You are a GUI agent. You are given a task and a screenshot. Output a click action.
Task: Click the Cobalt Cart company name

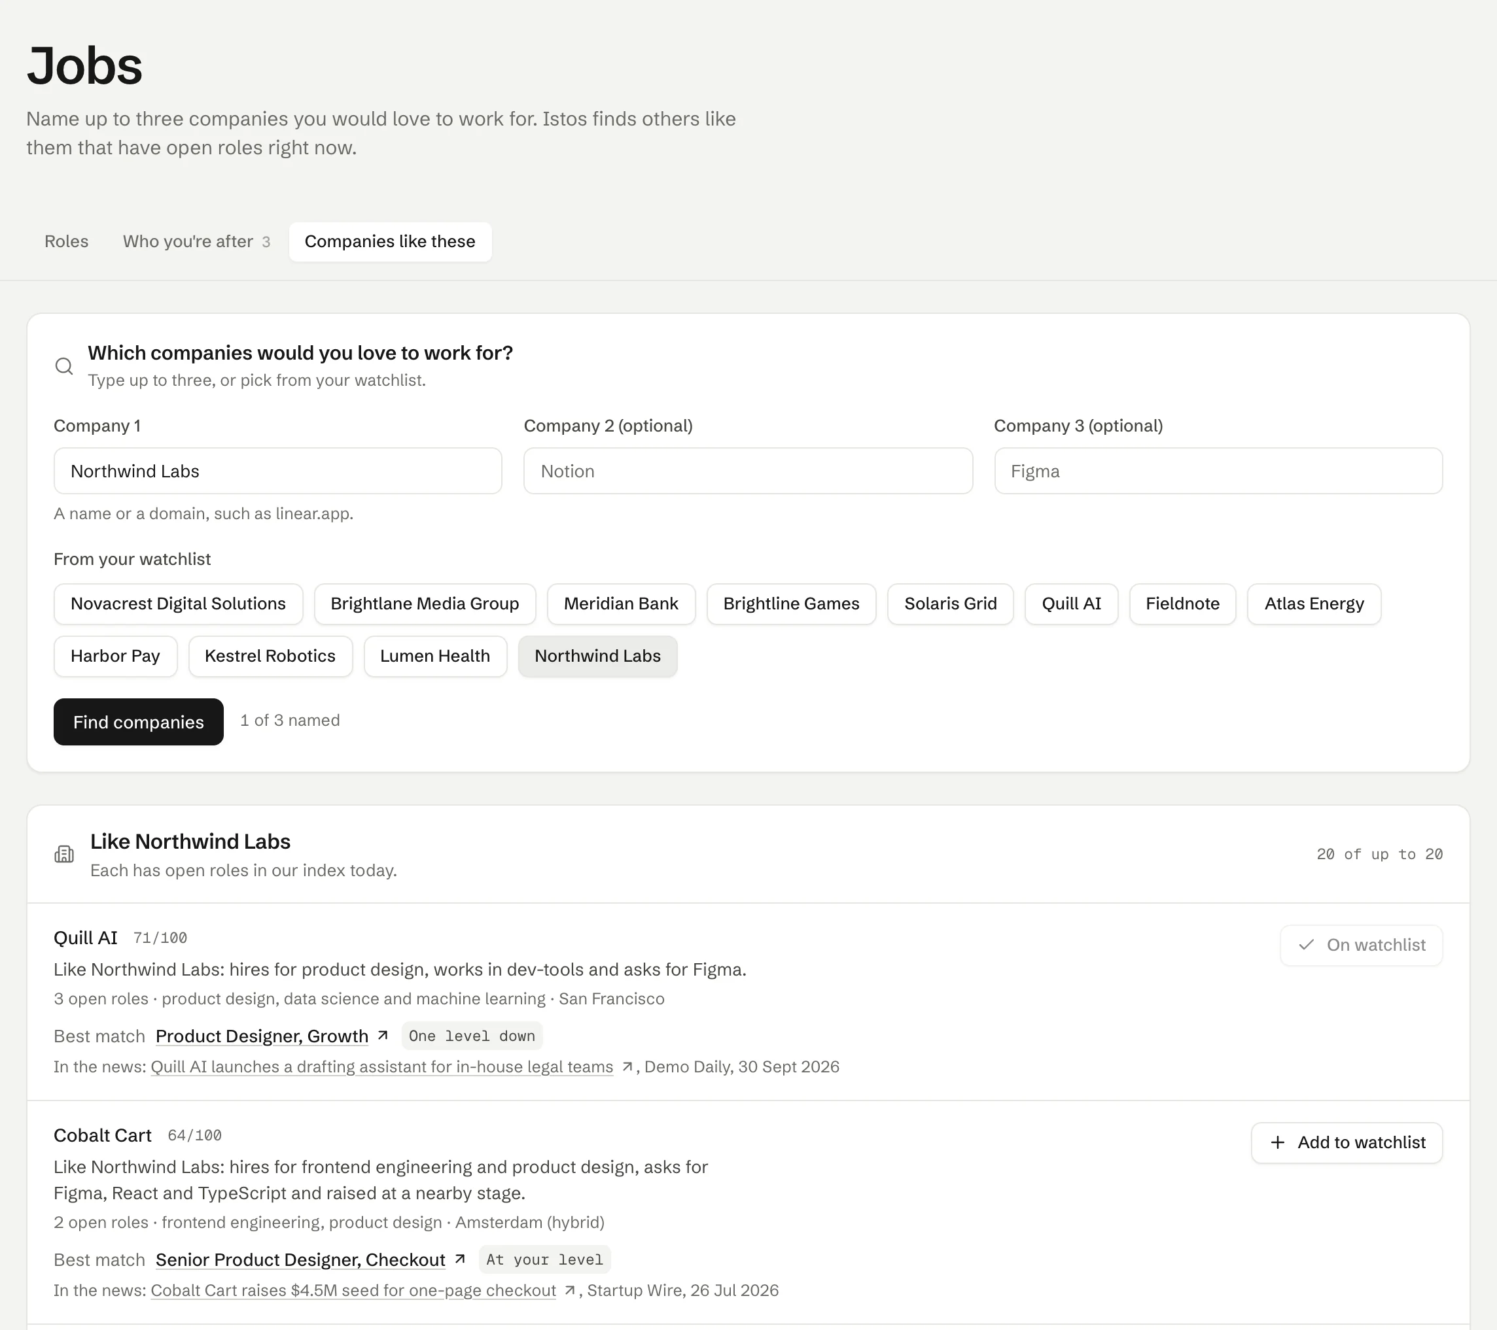[103, 1135]
